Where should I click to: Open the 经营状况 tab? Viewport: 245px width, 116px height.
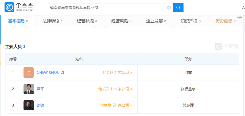[87, 21]
